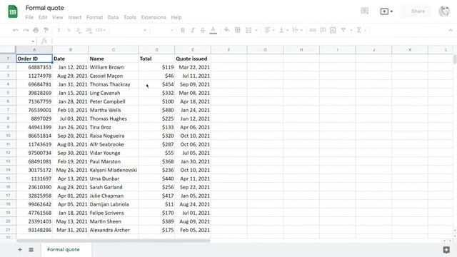Click the Functions sigma icon

tap(359, 30)
